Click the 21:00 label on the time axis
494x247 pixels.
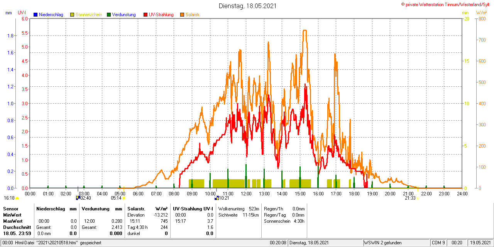[x=408, y=193]
